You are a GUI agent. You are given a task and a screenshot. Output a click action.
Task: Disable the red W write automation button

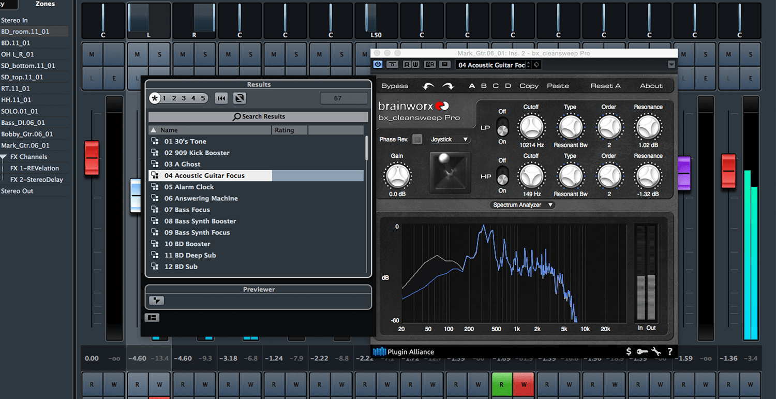coord(524,385)
